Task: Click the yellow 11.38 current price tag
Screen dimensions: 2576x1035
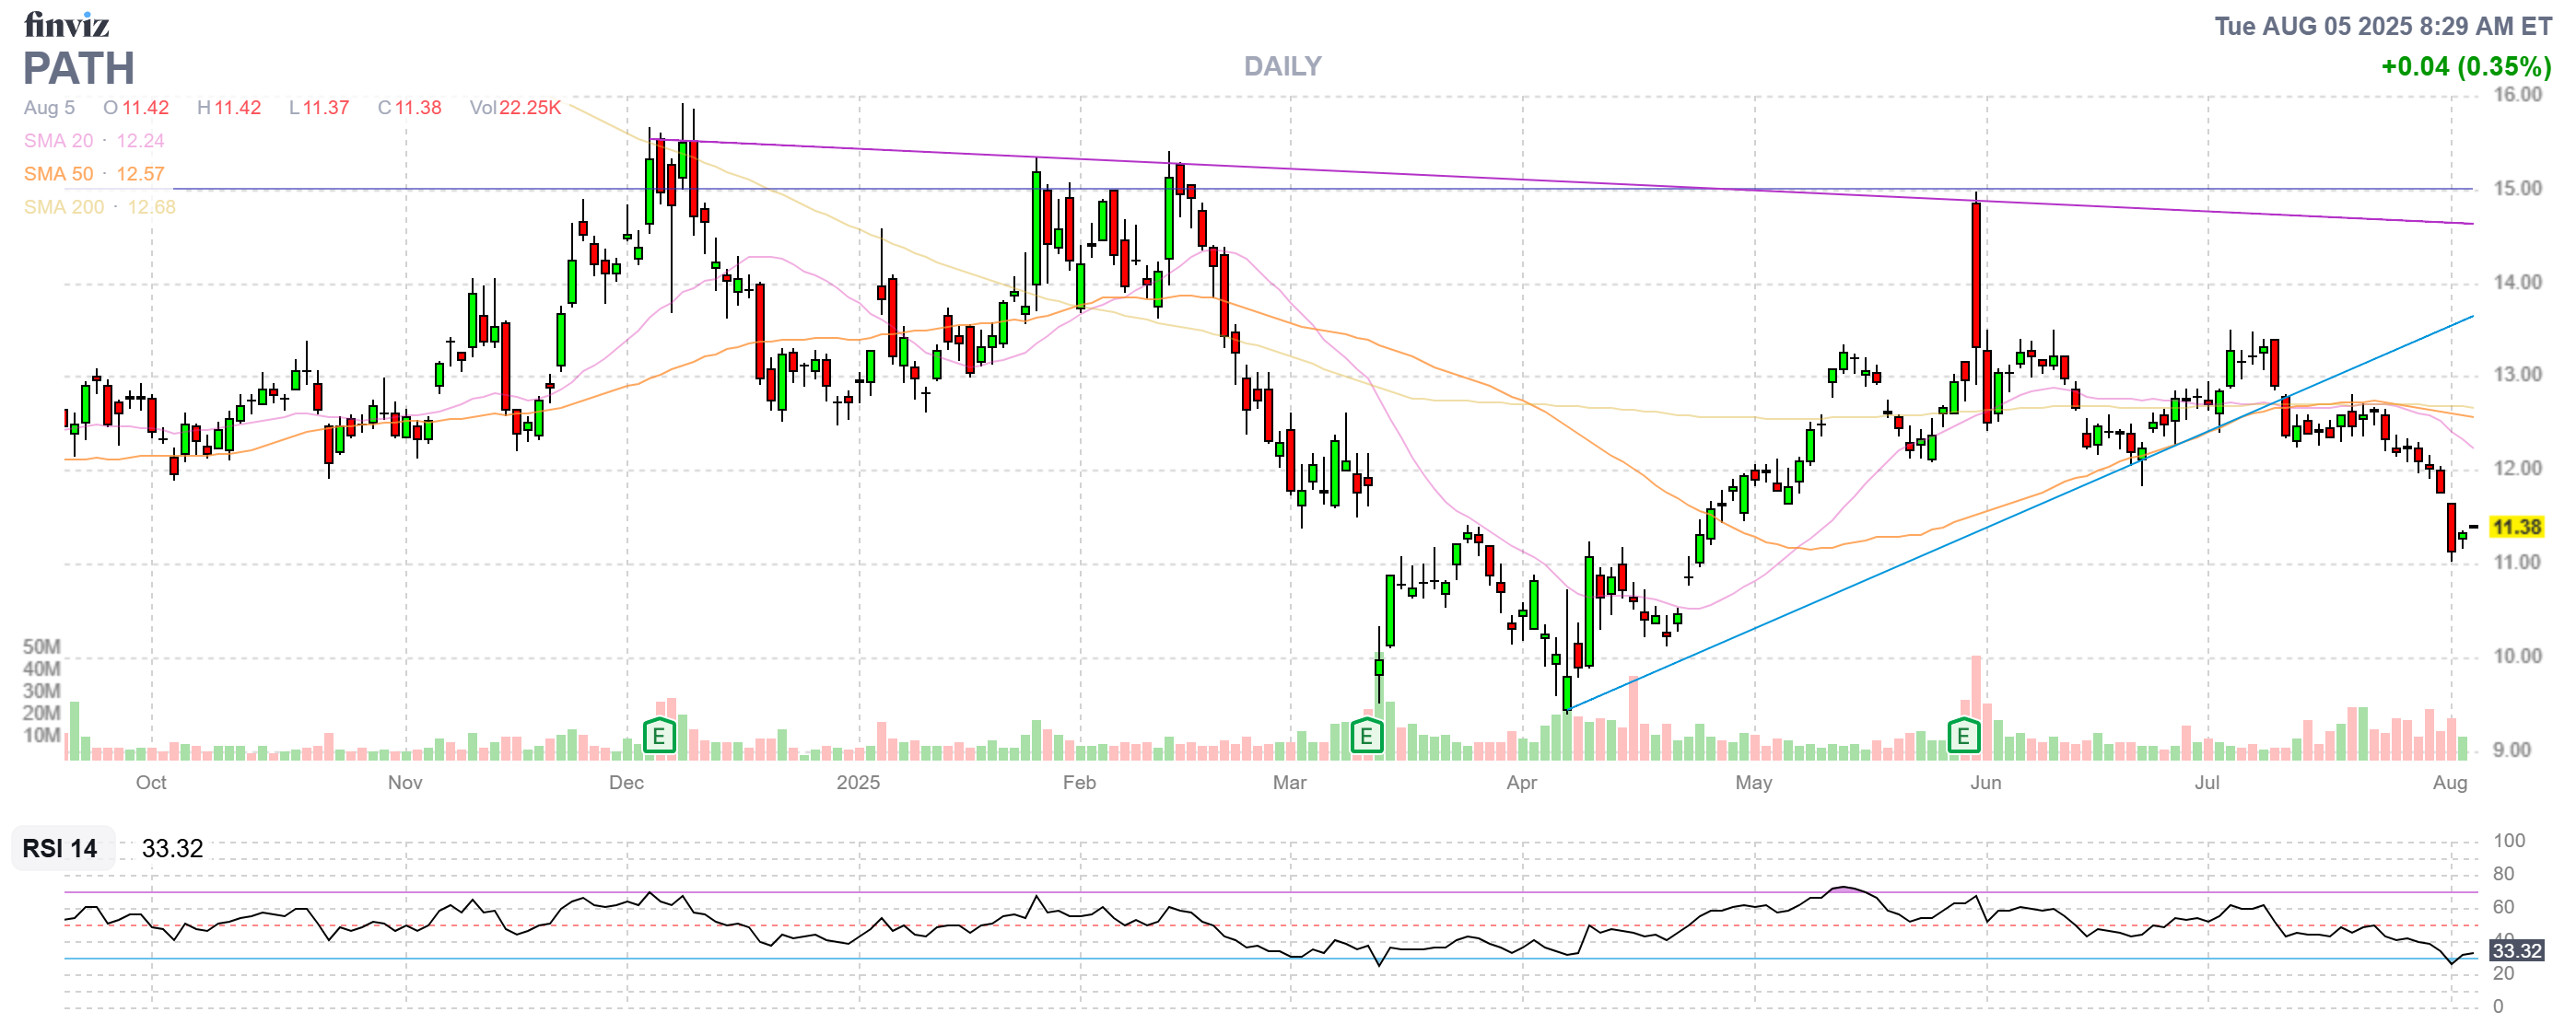Action: pyautogui.click(x=2515, y=527)
